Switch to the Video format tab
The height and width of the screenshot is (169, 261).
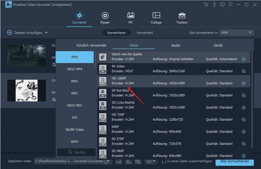click(x=133, y=45)
